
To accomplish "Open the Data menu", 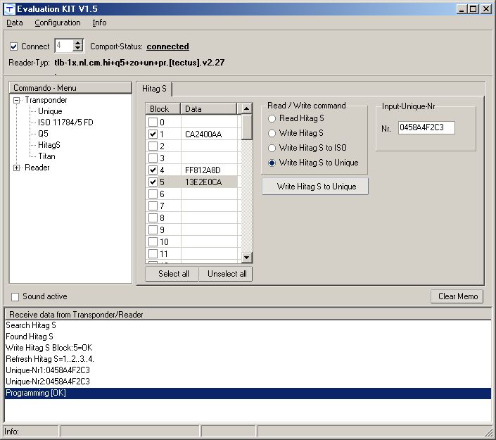I will click(15, 23).
